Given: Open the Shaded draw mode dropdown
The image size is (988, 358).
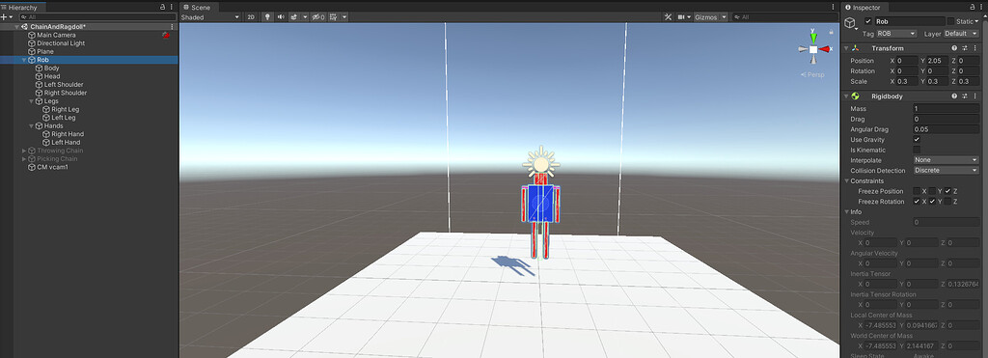Looking at the screenshot, I should click(209, 17).
